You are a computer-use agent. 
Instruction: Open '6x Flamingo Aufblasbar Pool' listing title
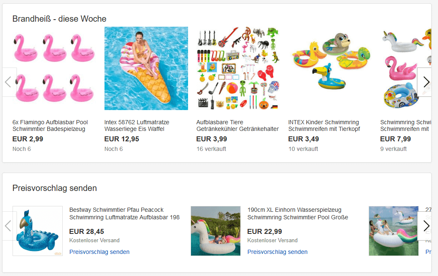tap(50, 125)
